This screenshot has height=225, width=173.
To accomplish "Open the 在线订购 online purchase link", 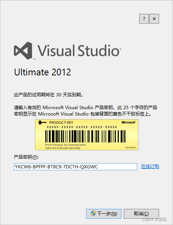I will 150,166.
